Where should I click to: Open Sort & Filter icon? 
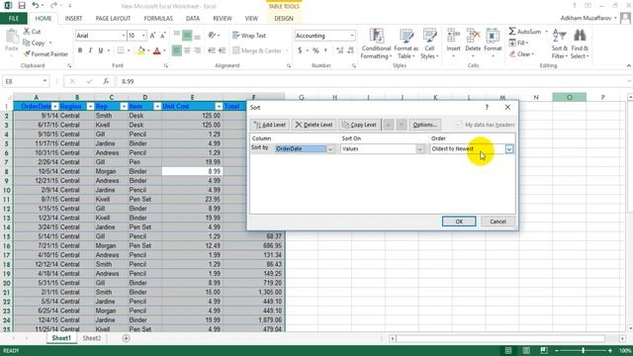[x=559, y=36]
